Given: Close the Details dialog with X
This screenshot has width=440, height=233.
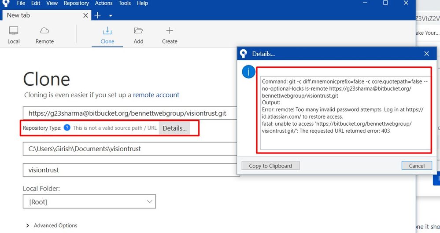Looking at the screenshot, I should [x=426, y=54].
